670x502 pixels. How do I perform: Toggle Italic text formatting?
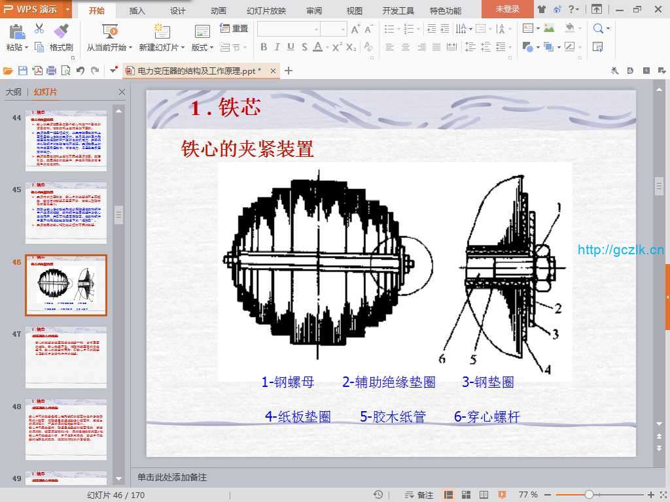[277, 47]
